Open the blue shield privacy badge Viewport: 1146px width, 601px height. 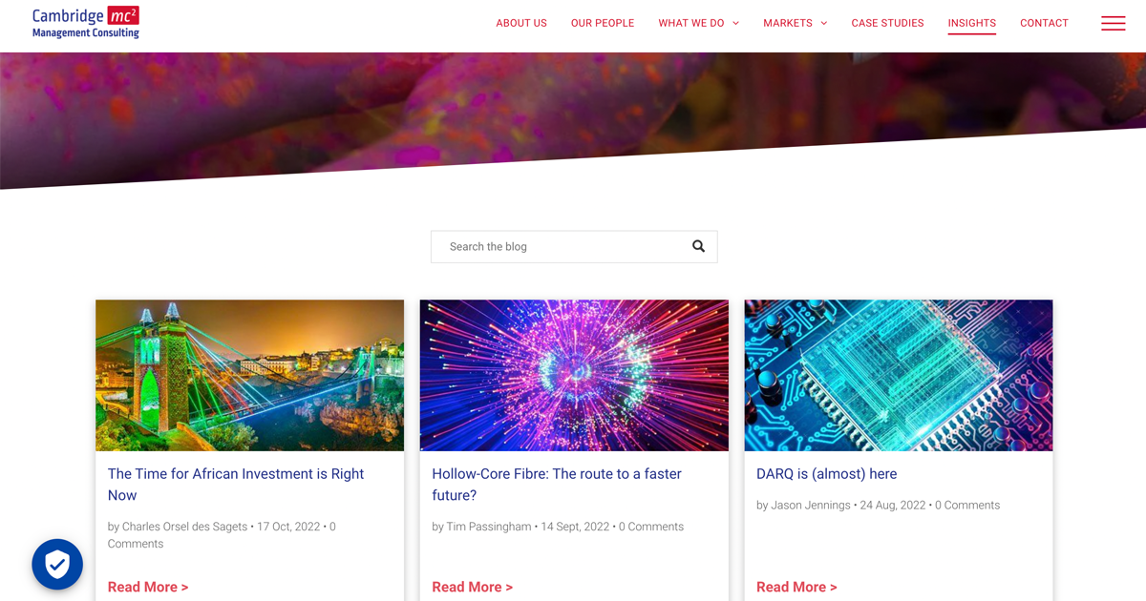click(x=57, y=564)
